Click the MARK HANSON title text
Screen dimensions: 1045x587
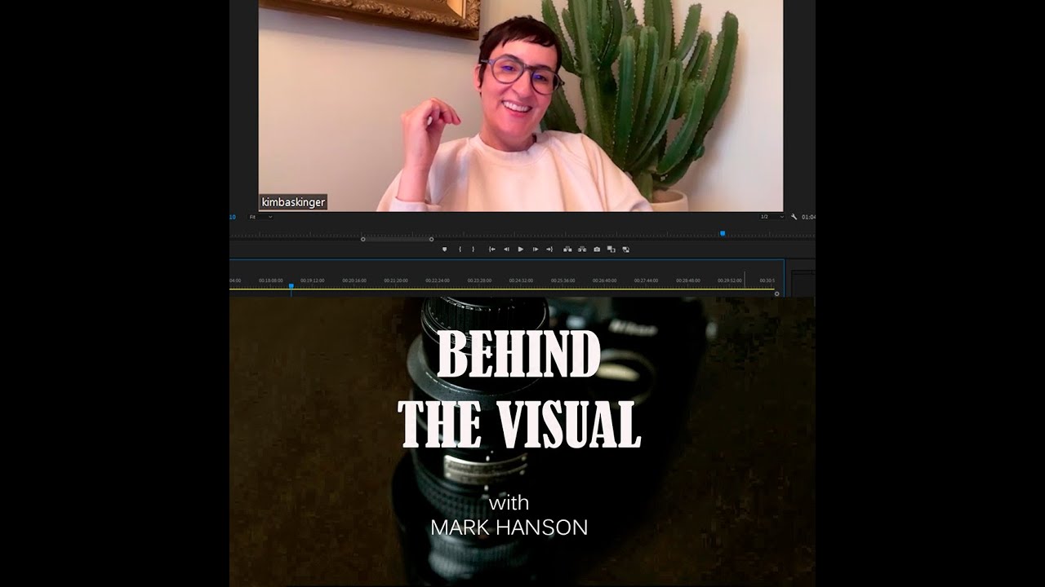click(x=509, y=527)
